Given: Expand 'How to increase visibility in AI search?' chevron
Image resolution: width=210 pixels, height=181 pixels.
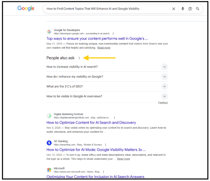Looking at the screenshot, I should [164, 67].
